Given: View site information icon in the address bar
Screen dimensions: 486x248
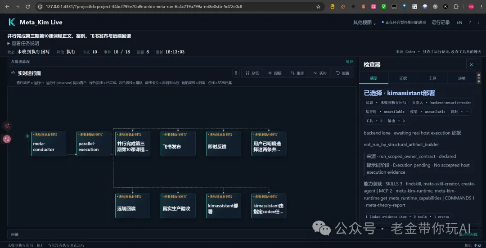Looking at the screenshot, I should 40,6.
